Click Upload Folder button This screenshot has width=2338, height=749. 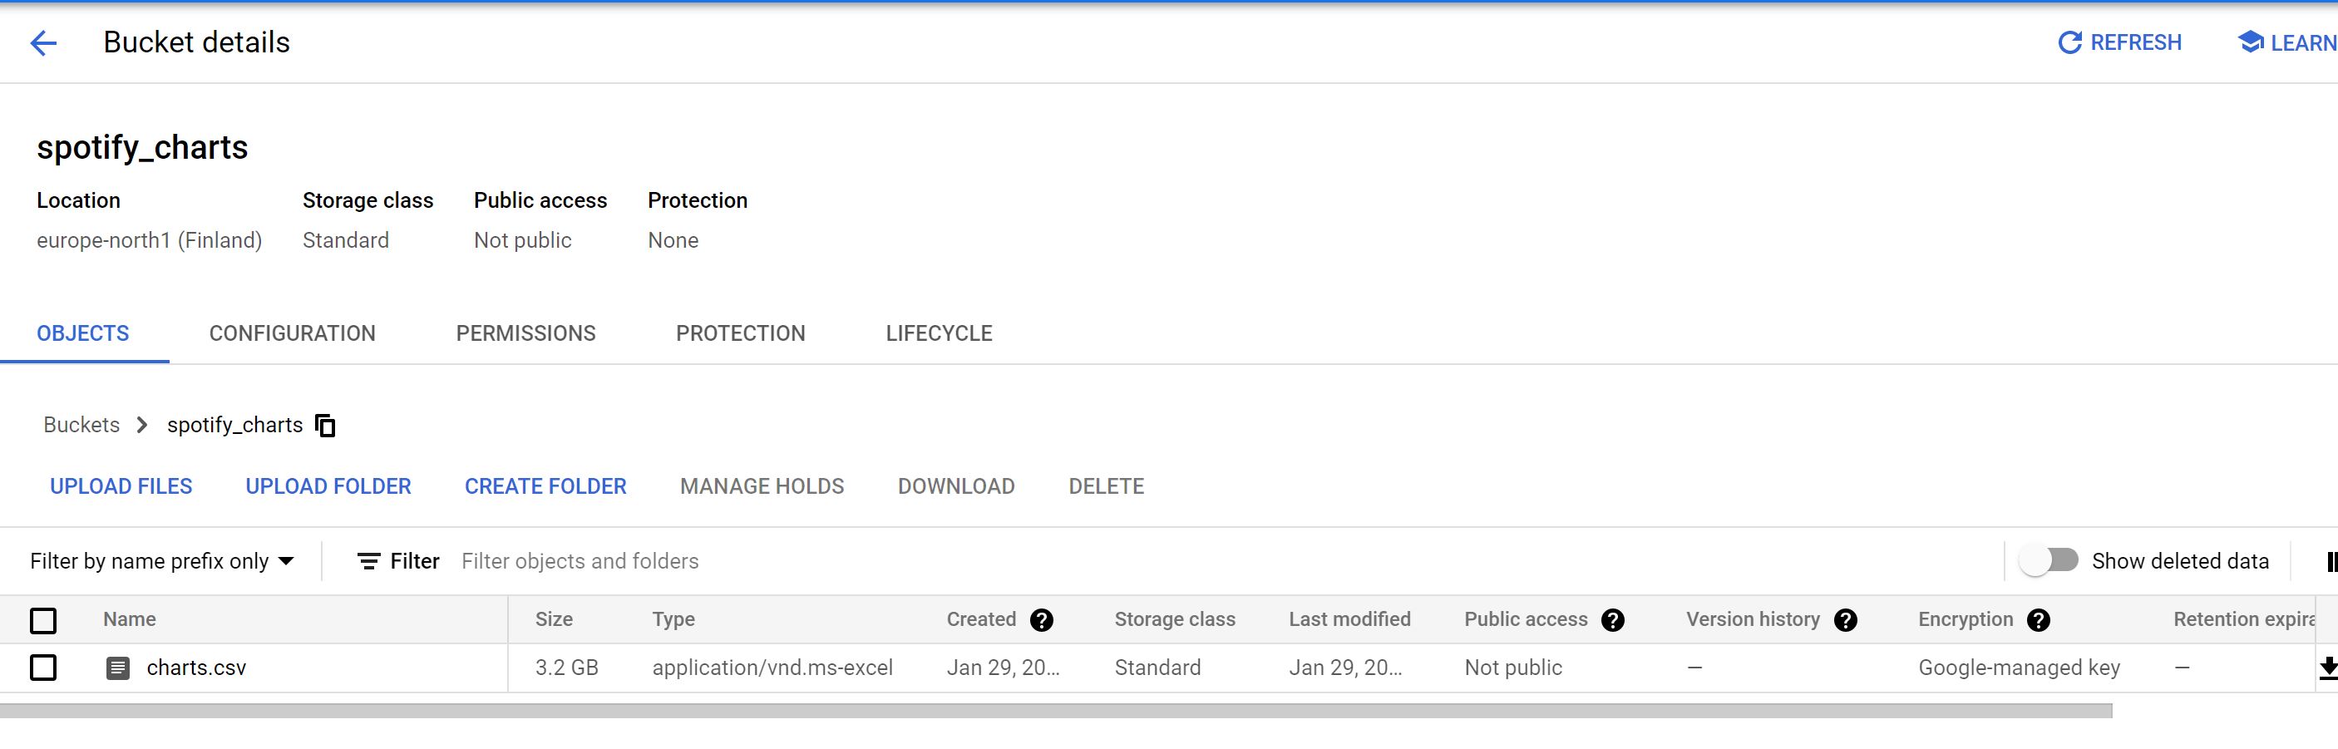tap(328, 486)
